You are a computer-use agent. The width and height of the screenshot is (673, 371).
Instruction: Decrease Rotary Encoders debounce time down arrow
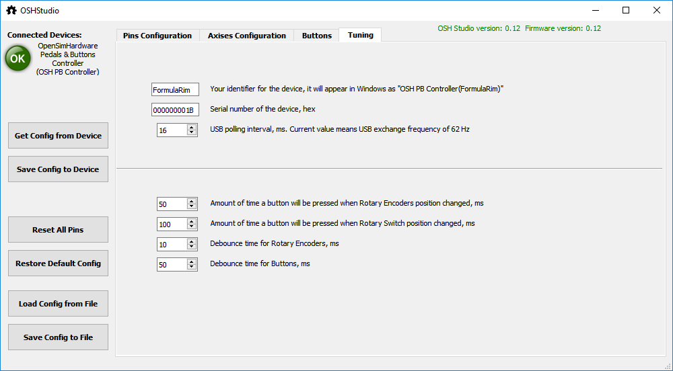[x=192, y=247]
